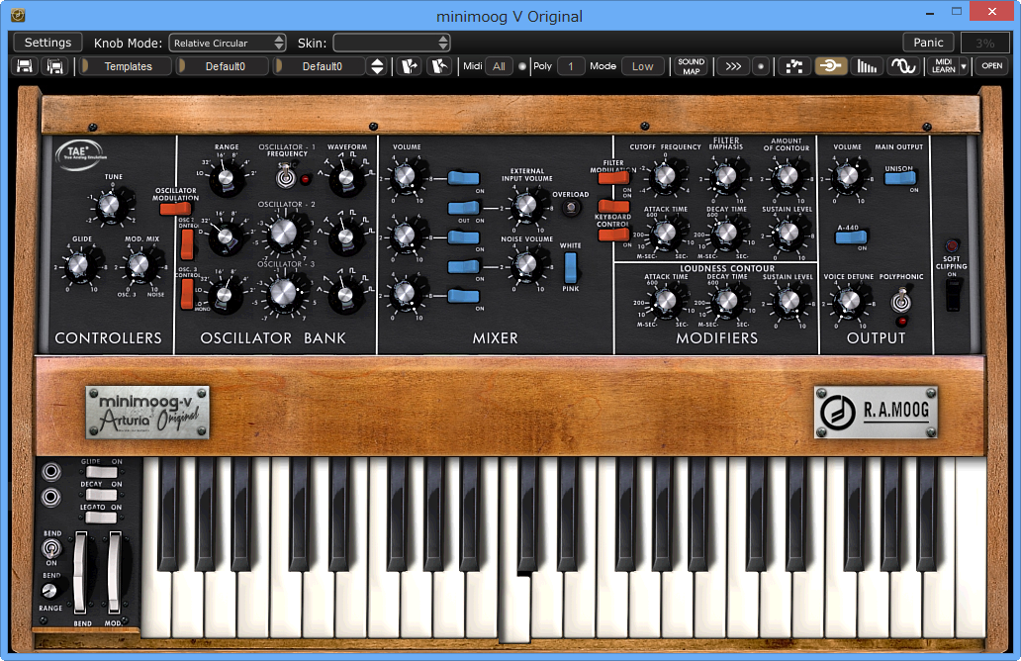The width and height of the screenshot is (1021, 661).
Task: Open the Skin dropdown
Action: 392,43
